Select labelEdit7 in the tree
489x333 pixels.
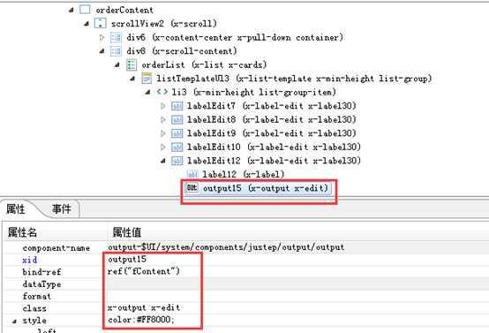coord(272,106)
